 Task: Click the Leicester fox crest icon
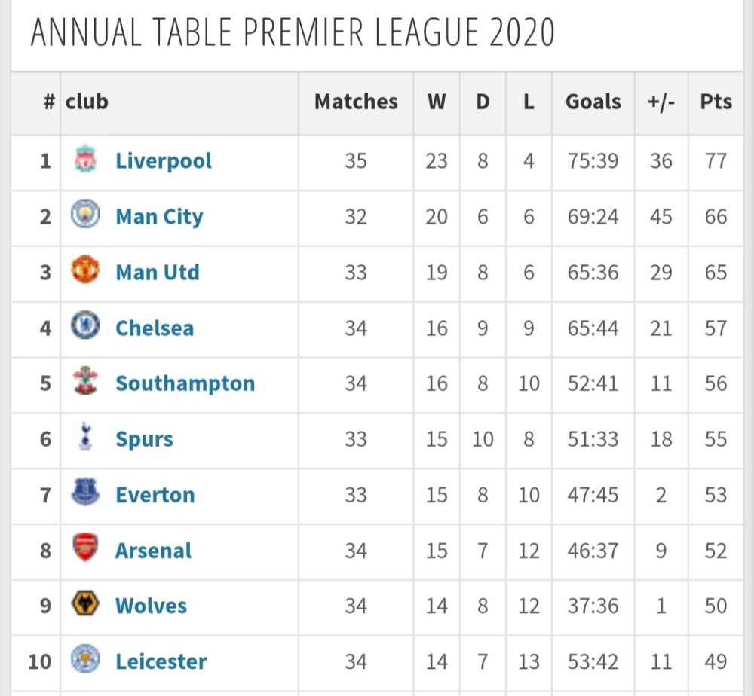(86, 659)
